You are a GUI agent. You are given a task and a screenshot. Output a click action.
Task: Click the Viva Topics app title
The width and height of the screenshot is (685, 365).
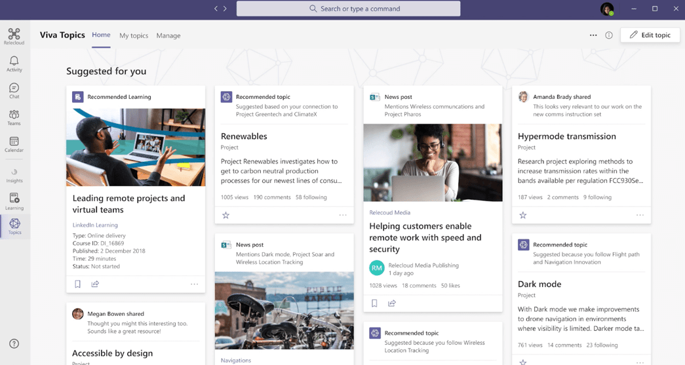click(62, 35)
